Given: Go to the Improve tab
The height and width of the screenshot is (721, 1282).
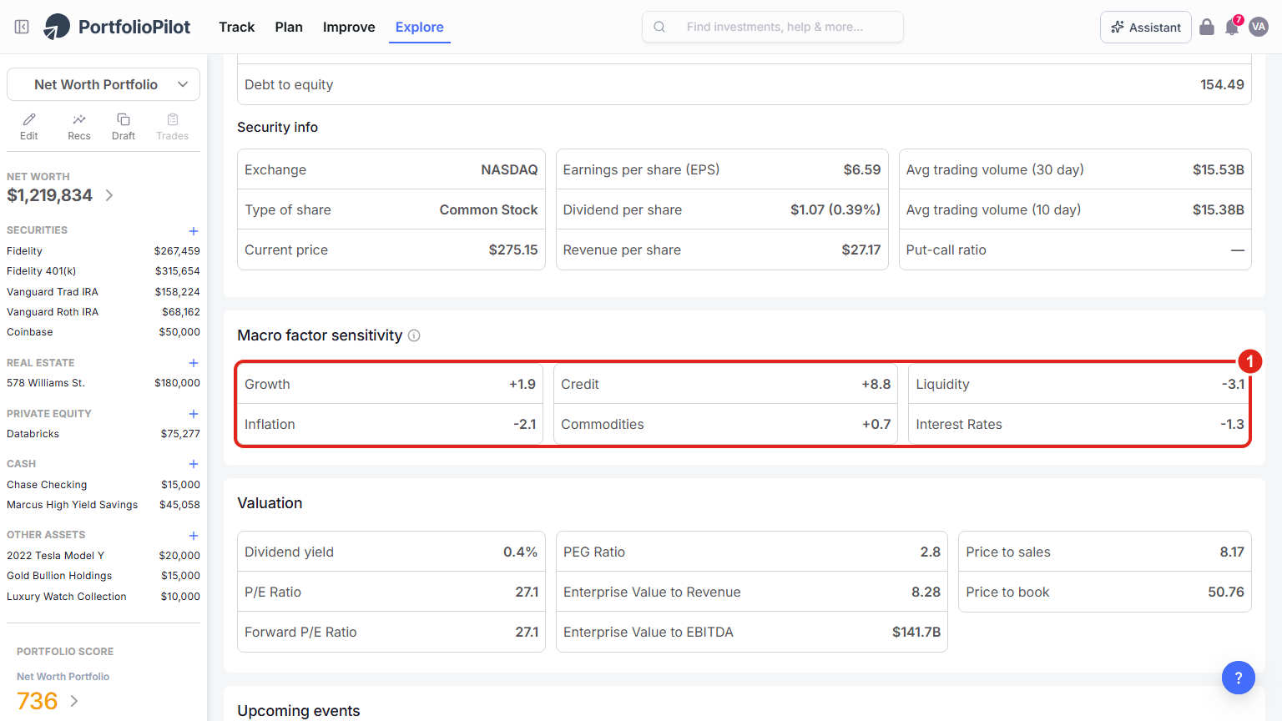Looking at the screenshot, I should [x=349, y=27].
